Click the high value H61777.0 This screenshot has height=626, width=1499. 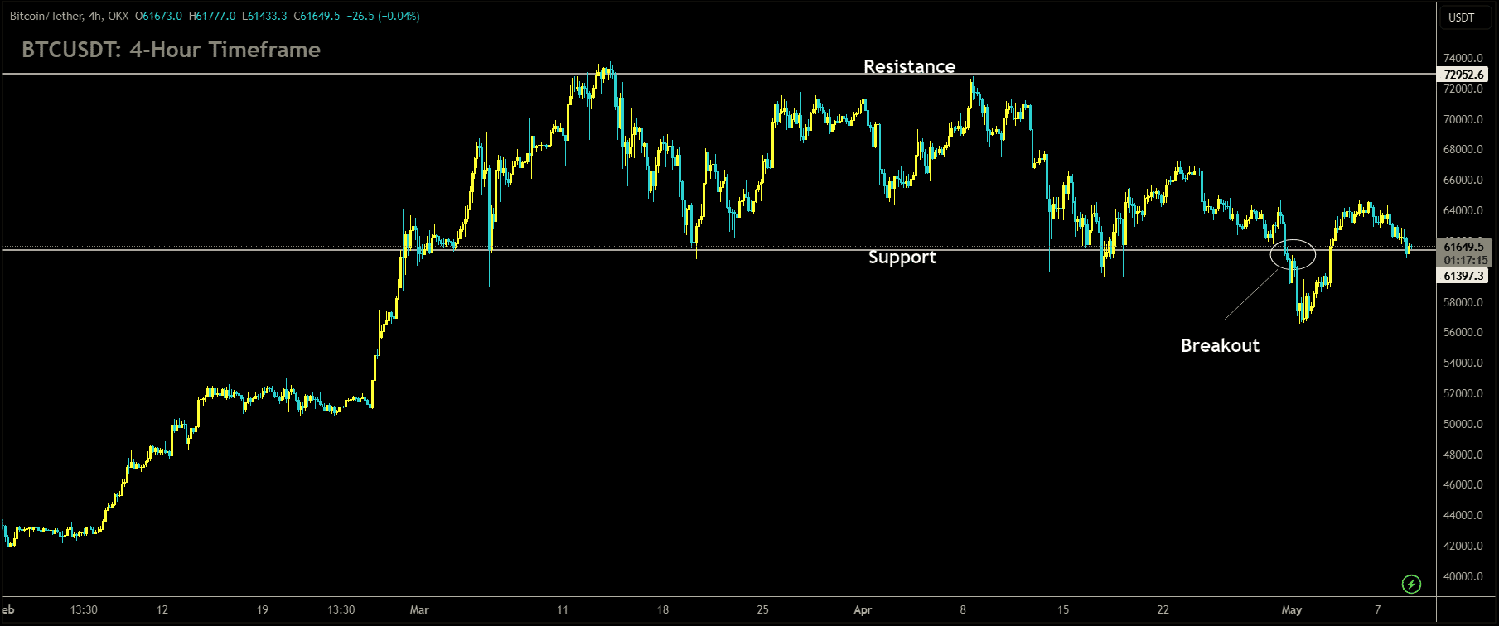pos(212,16)
